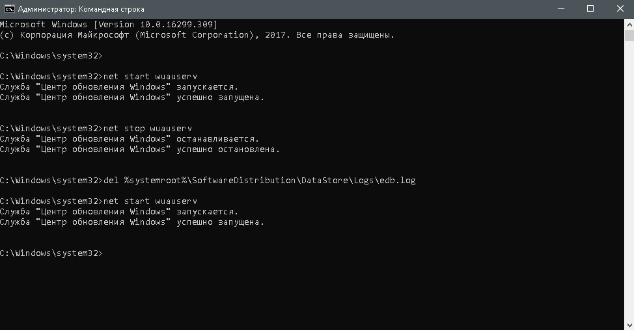Click the line ending успешно остановлена
This screenshot has width=634, height=330.
point(140,149)
